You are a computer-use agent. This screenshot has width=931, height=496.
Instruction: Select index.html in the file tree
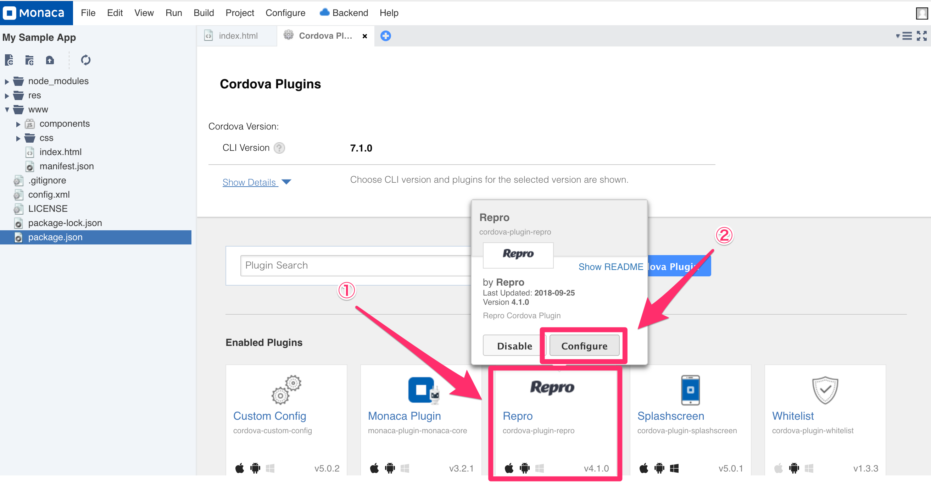(60, 152)
